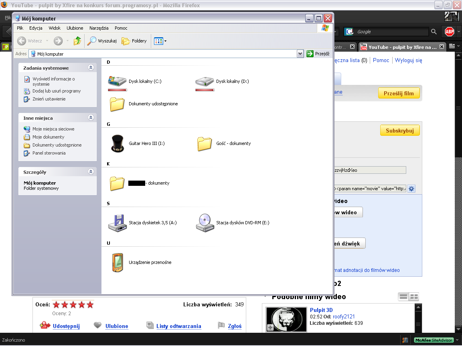The width and height of the screenshot is (462, 346).
Task: Click the embed settings gear icon
Action: coord(411,189)
